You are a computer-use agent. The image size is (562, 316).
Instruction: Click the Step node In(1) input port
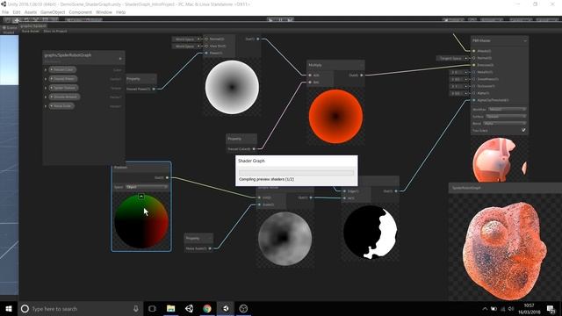[x=344, y=198]
